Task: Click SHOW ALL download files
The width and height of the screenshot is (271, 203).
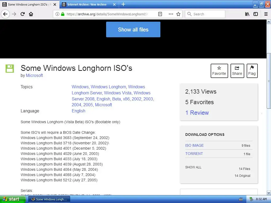Action: tap(193, 167)
